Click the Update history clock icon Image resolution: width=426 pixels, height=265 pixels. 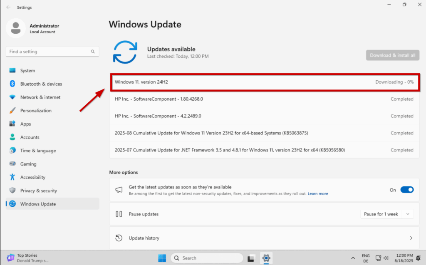tap(119, 238)
